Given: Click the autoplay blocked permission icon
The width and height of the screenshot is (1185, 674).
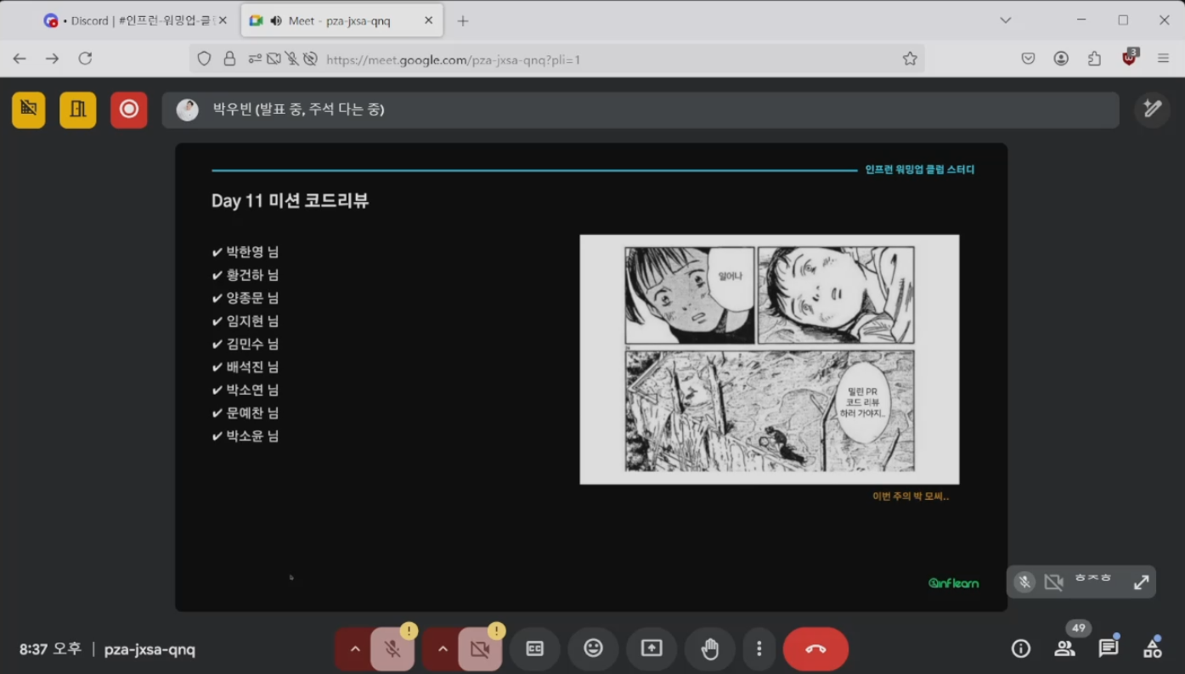Looking at the screenshot, I should (x=311, y=59).
